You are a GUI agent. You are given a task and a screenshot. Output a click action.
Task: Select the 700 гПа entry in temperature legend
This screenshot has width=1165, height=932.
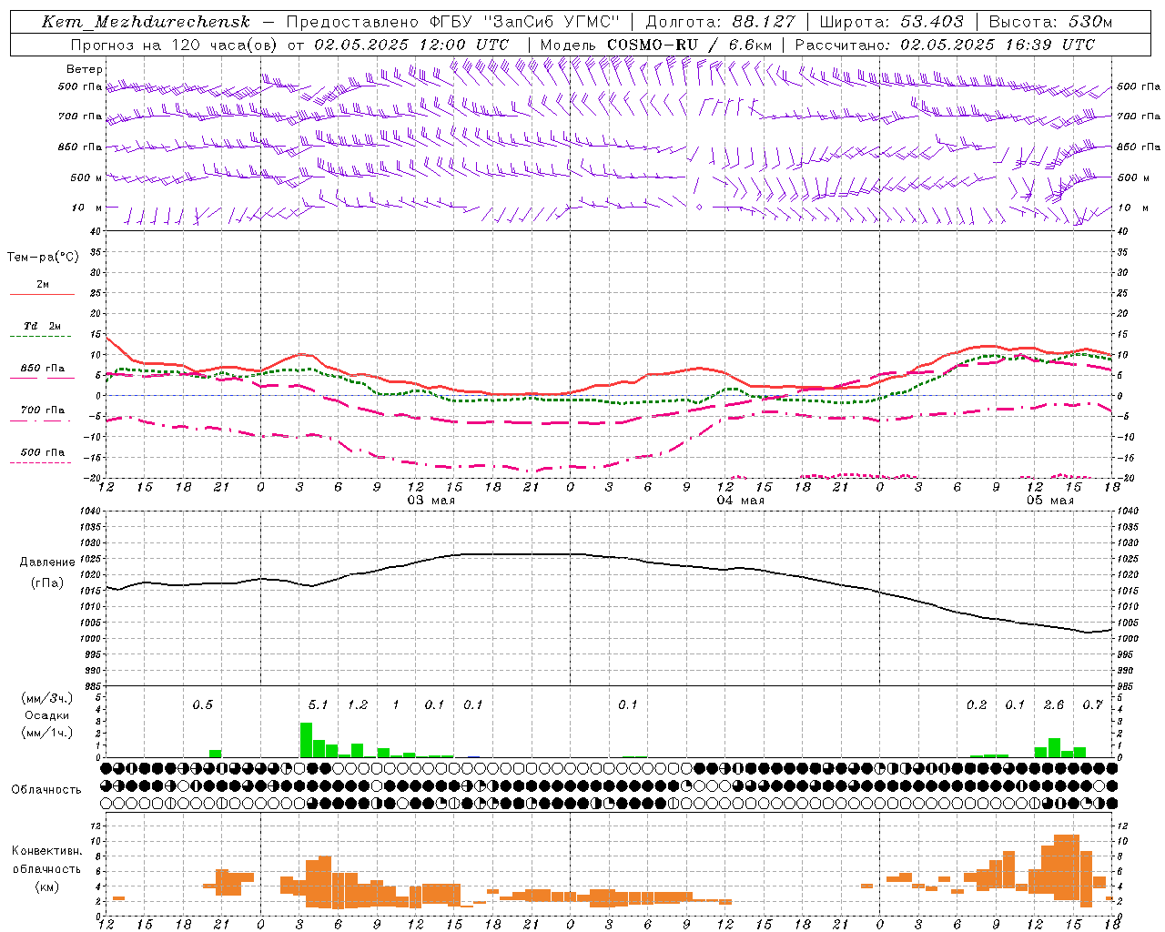pyautogui.click(x=43, y=410)
